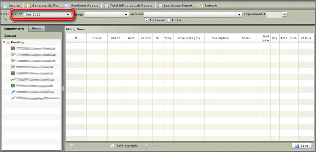The height and width of the screenshot is (152, 316).
Task: Click the Client column header
Action: (115, 38)
